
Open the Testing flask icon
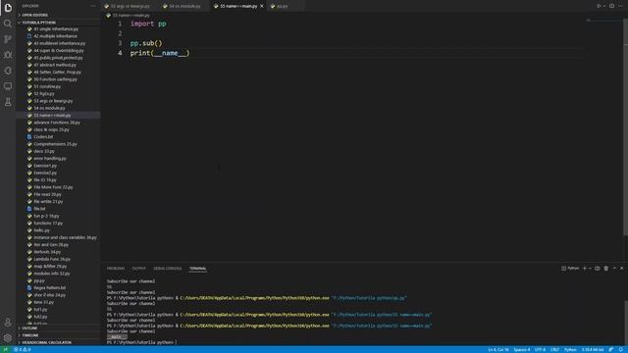pos(8,102)
